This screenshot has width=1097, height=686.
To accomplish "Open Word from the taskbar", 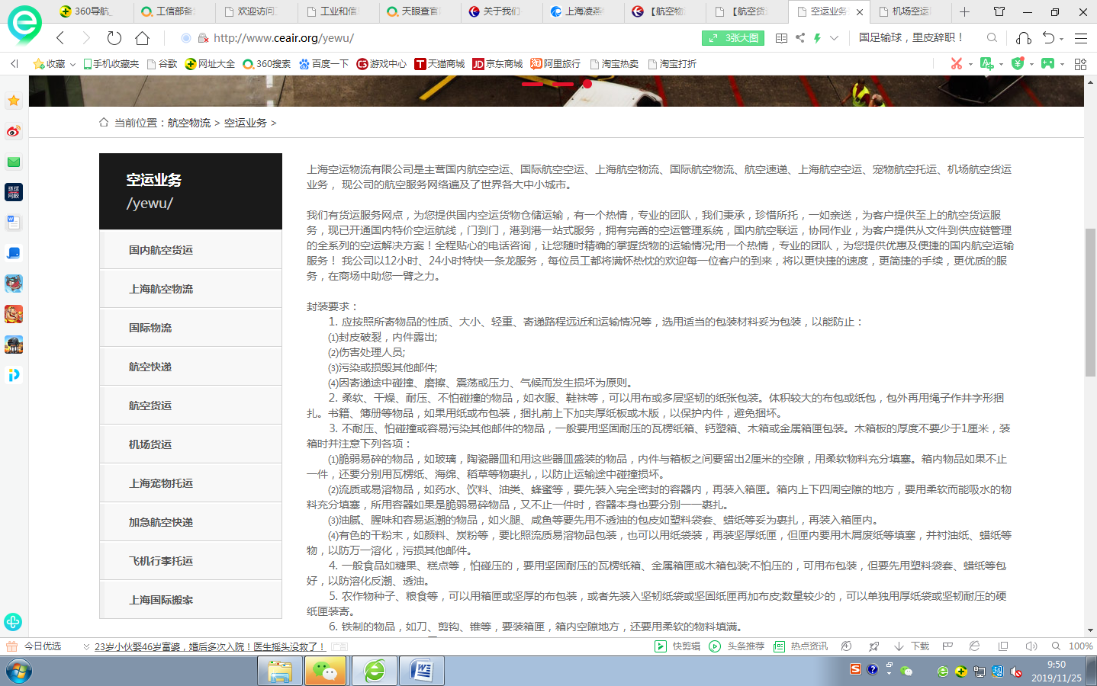I will 422,672.
